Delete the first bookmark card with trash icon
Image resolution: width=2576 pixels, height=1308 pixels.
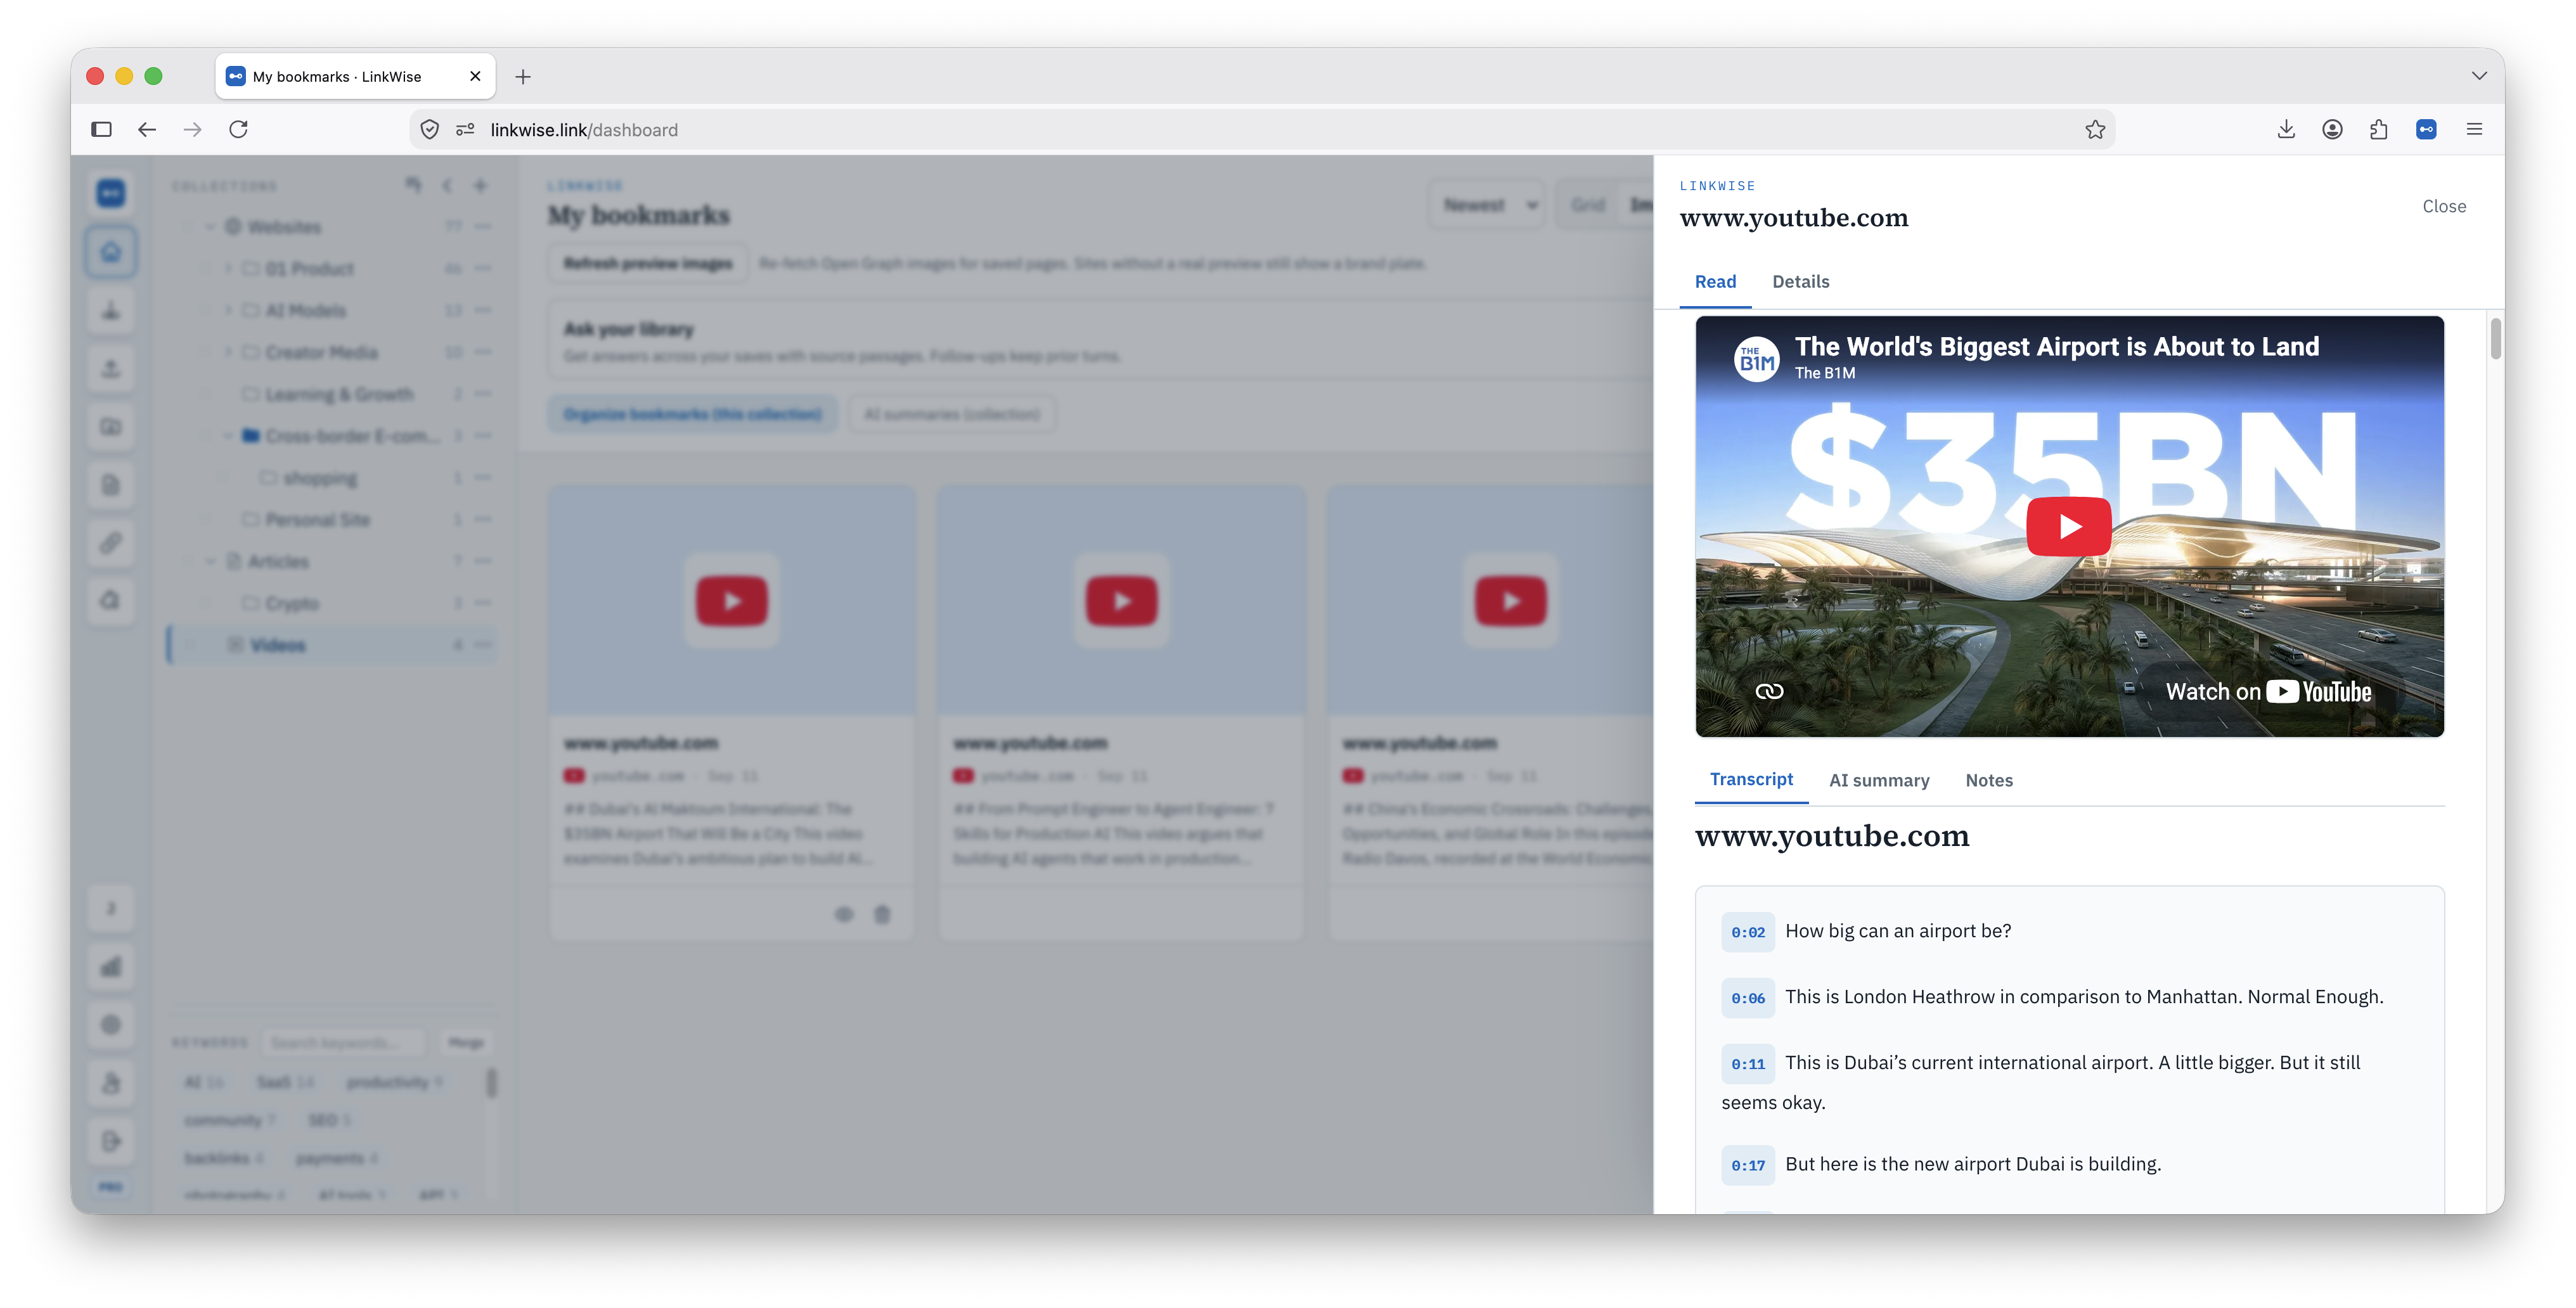click(x=882, y=914)
